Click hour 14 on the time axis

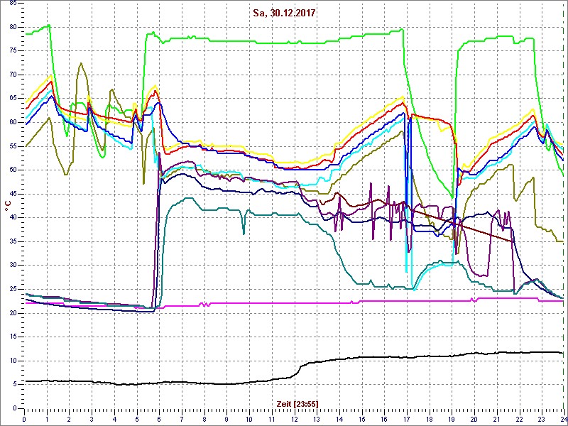coord(339,420)
